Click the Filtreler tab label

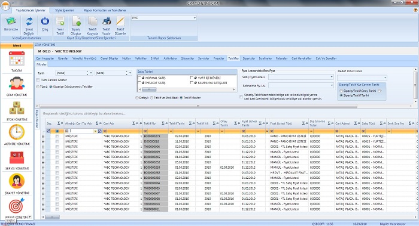pos(42,64)
